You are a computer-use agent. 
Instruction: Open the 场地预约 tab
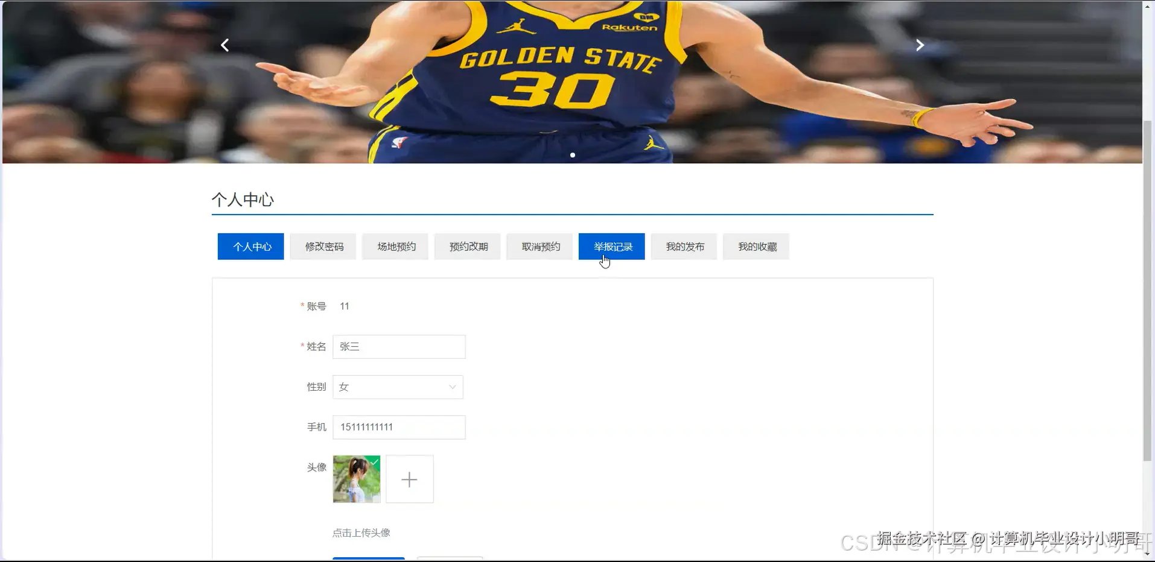(x=395, y=247)
